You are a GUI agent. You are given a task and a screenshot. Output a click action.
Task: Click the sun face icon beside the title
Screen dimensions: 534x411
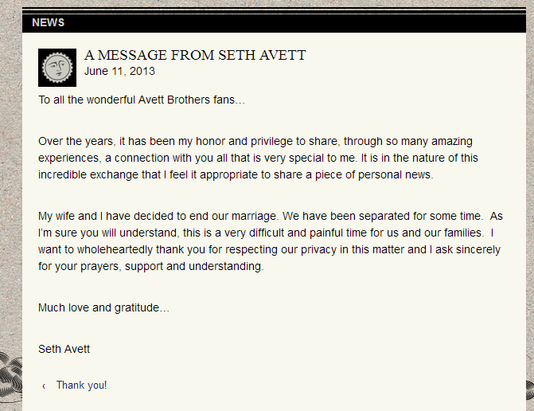[x=57, y=68]
